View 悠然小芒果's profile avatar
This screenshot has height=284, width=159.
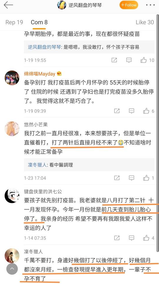(x=12, y=129)
